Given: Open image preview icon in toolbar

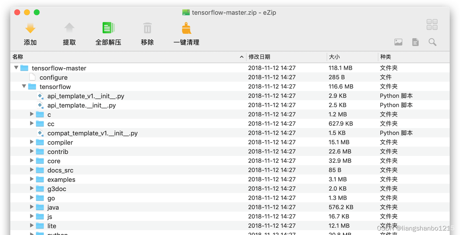Looking at the screenshot, I should (x=398, y=42).
